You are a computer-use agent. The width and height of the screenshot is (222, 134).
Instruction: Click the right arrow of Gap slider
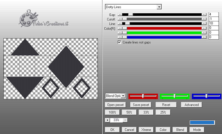coord(204,14)
